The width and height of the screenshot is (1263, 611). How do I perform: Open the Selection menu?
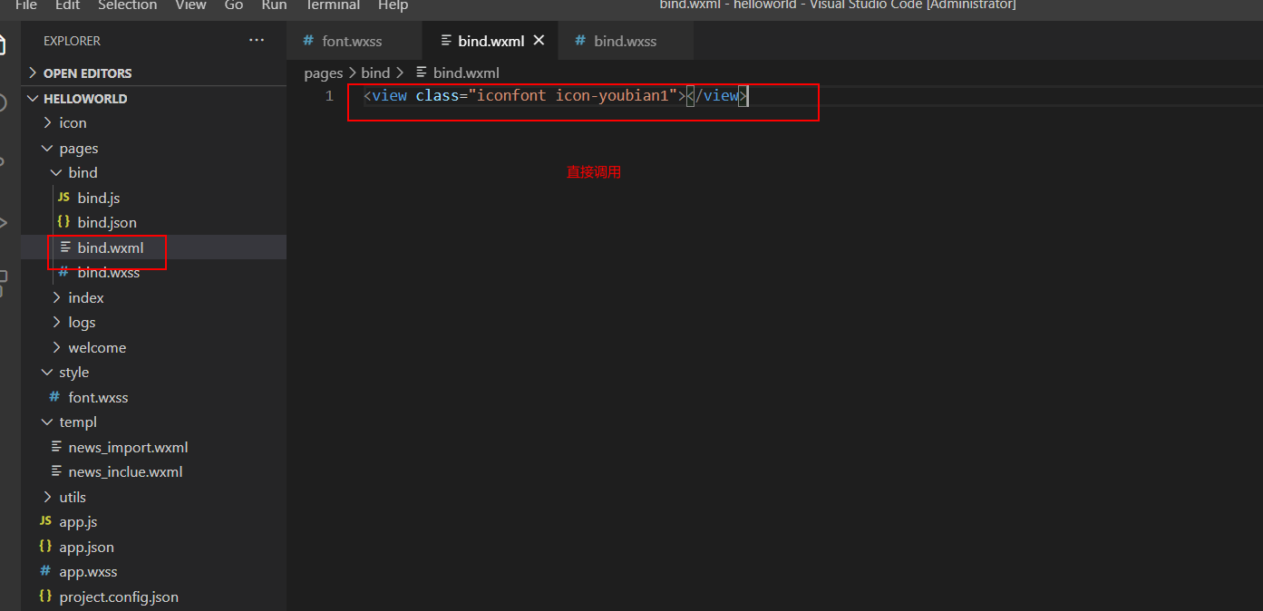[128, 5]
